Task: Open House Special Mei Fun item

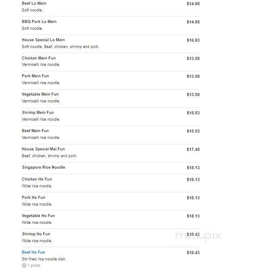Action: (x=43, y=149)
